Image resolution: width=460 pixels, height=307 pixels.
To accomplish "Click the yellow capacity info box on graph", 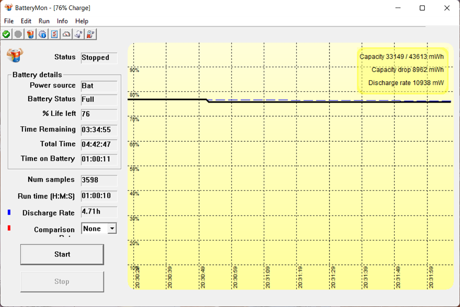I will (402, 70).
